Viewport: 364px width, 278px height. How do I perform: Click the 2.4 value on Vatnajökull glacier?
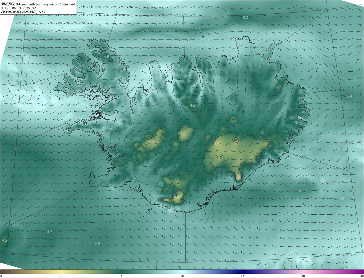(x=218, y=143)
